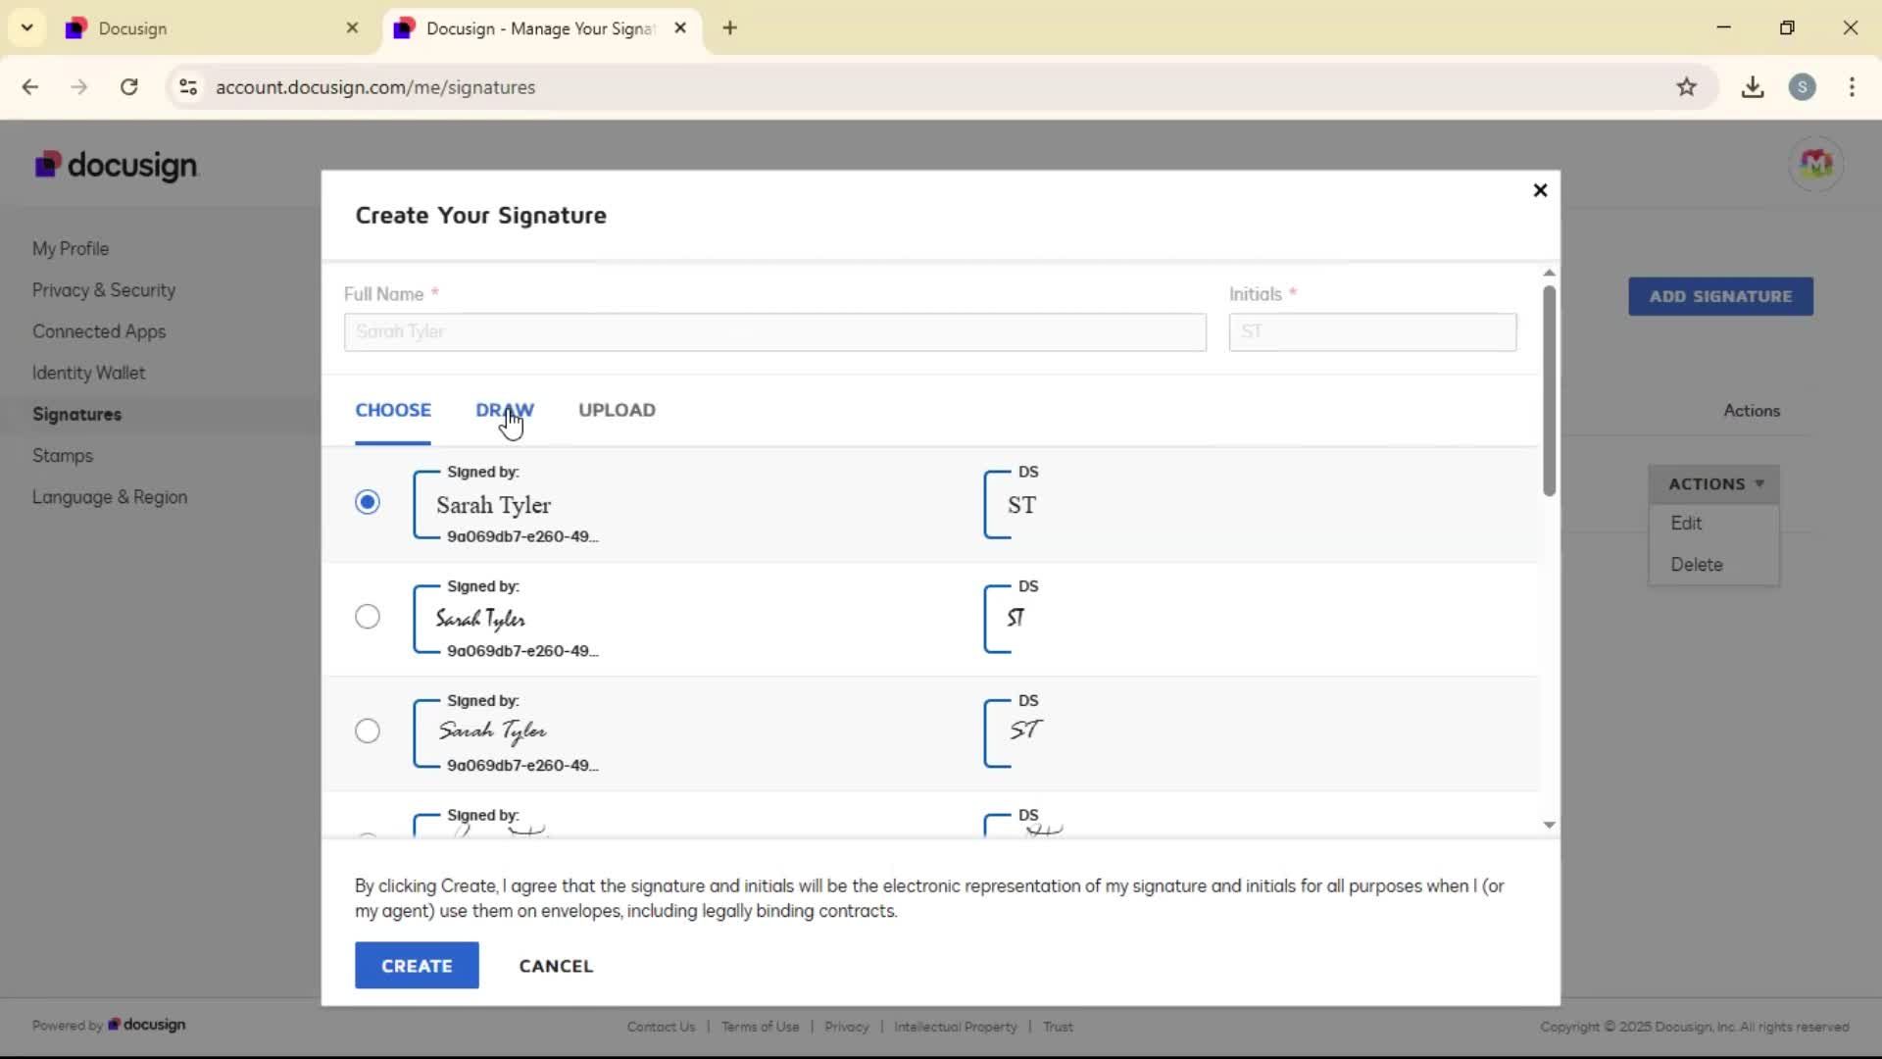This screenshot has height=1059, width=1882.
Task: Click the Full Name input field
Action: click(x=775, y=332)
